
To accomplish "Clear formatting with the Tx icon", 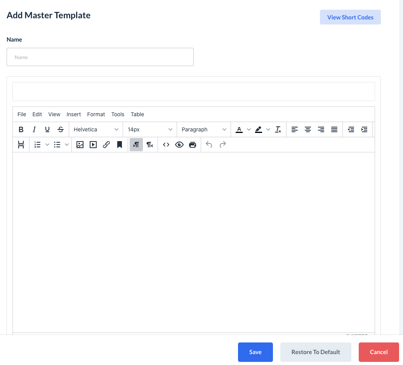I will pyautogui.click(x=278, y=129).
